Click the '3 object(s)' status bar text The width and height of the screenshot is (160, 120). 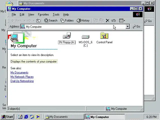coord(14,109)
